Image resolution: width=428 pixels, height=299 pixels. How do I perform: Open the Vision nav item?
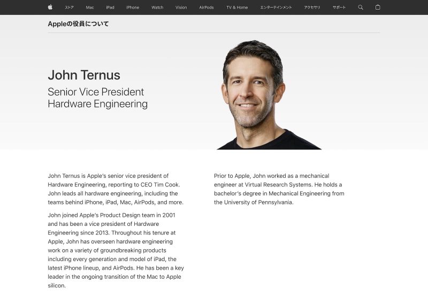181,7
